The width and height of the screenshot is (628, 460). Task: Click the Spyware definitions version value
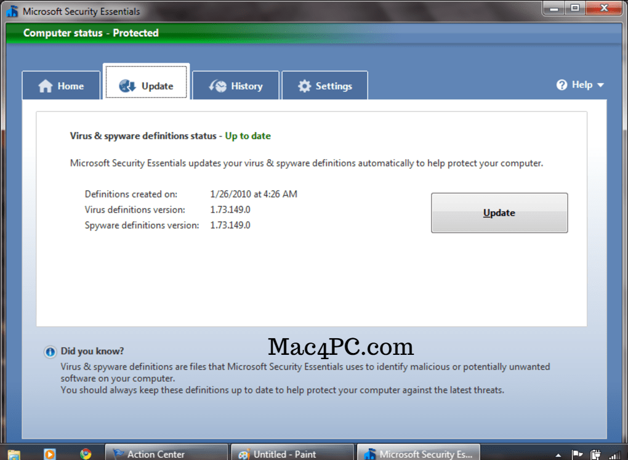(x=230, y=225)
